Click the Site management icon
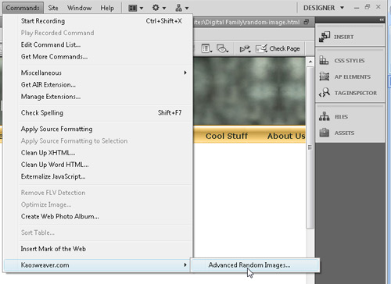The height and width of the screenshot is (284, 391). [x=179, y=8]
